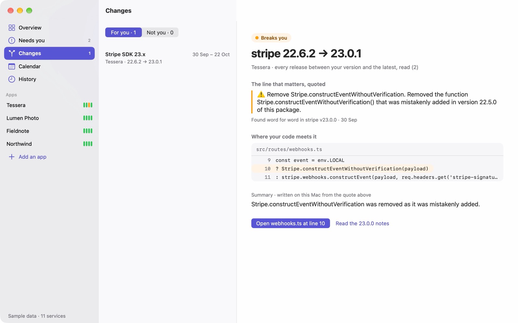Click the Needs you alert icon

pos(12,40)
